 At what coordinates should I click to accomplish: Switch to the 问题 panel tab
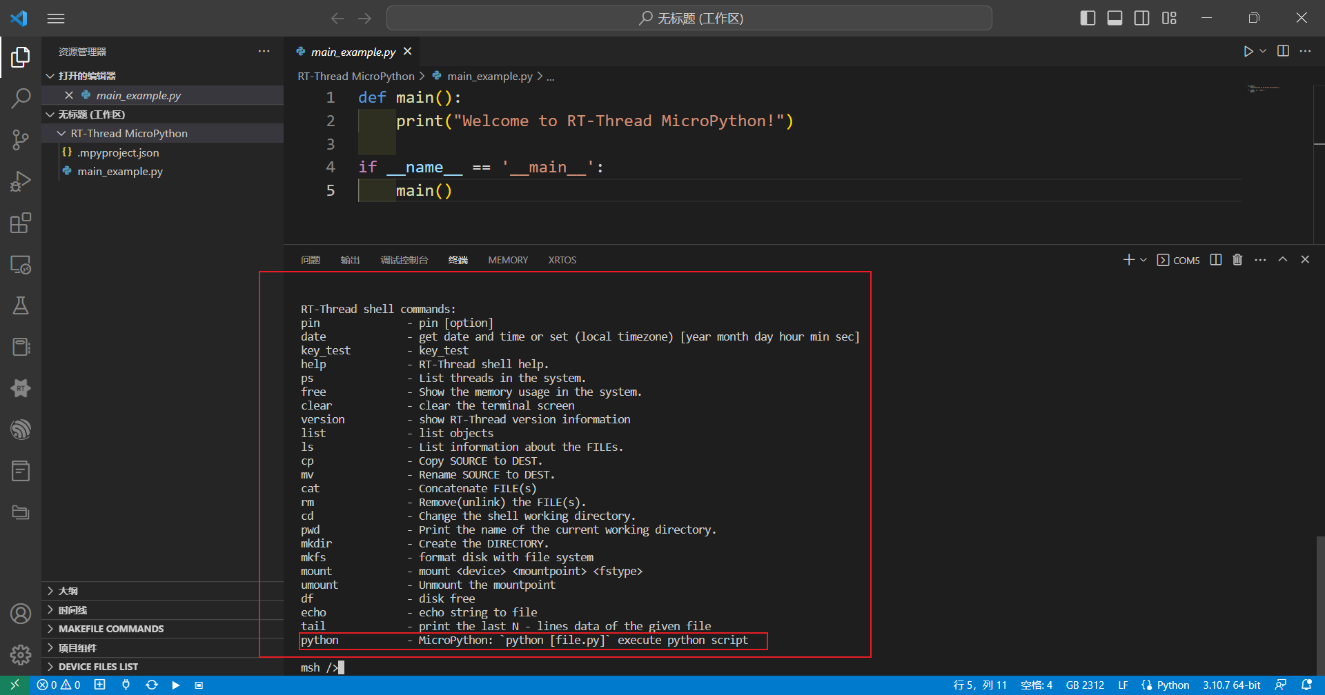coord(311,260)
